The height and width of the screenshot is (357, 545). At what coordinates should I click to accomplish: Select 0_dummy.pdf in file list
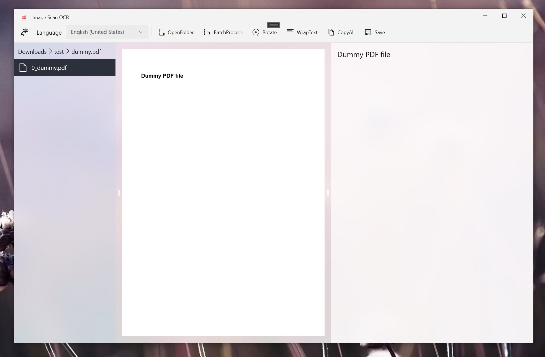pos(49,68)
